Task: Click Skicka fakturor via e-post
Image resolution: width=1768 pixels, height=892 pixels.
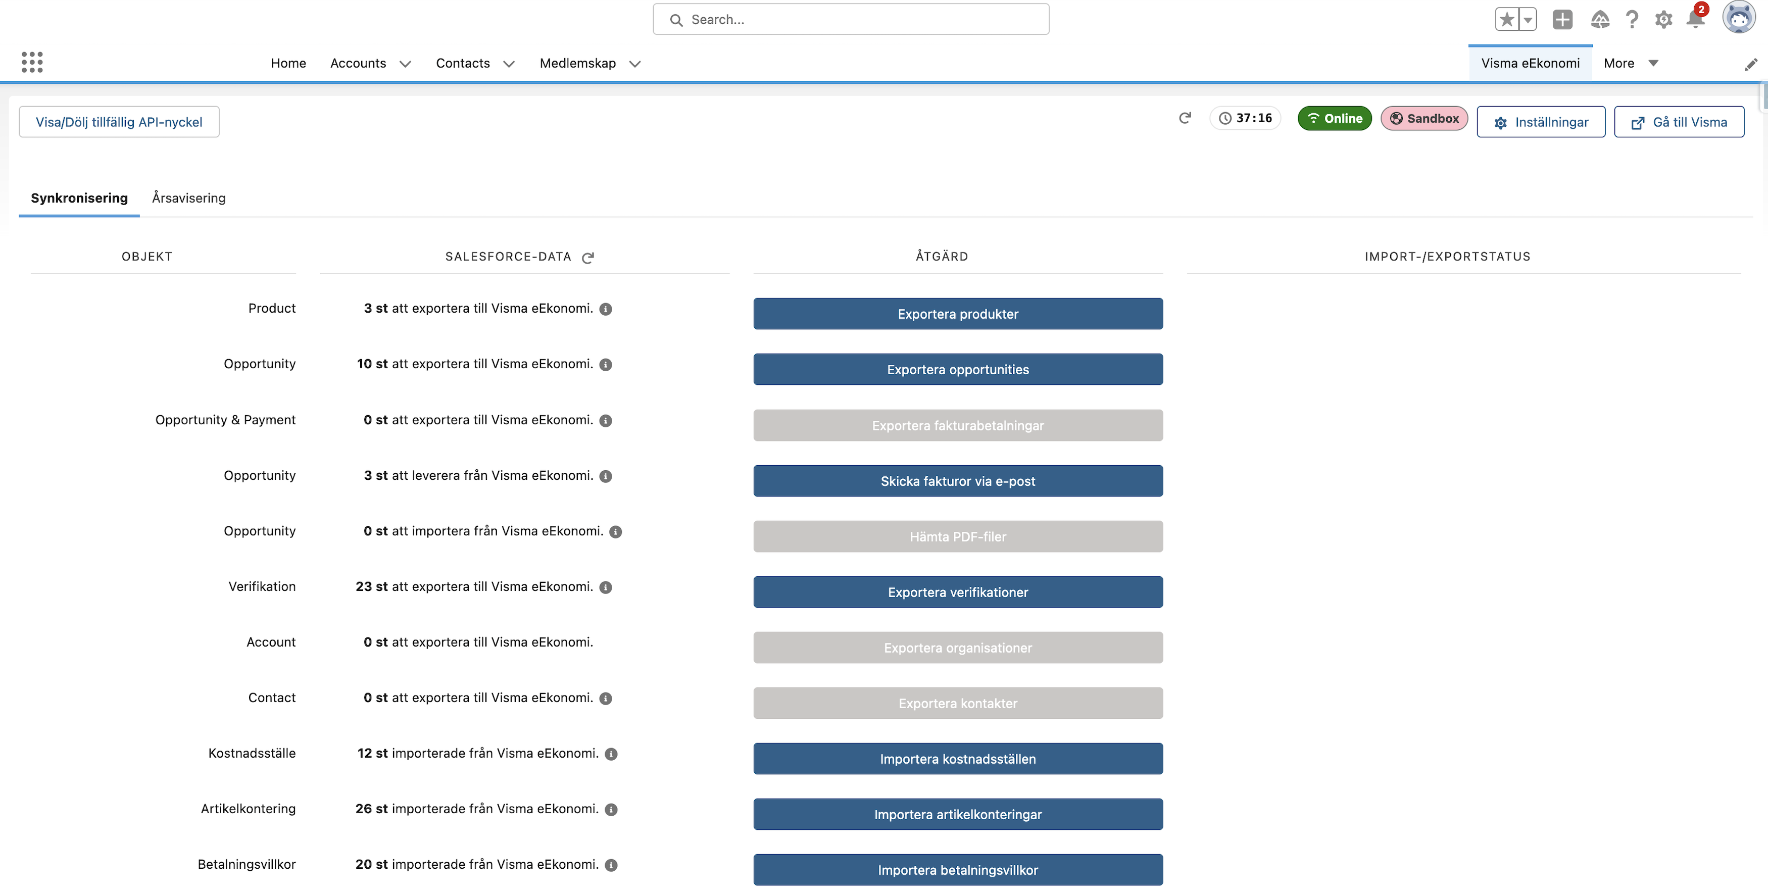Action: (957, 481)
